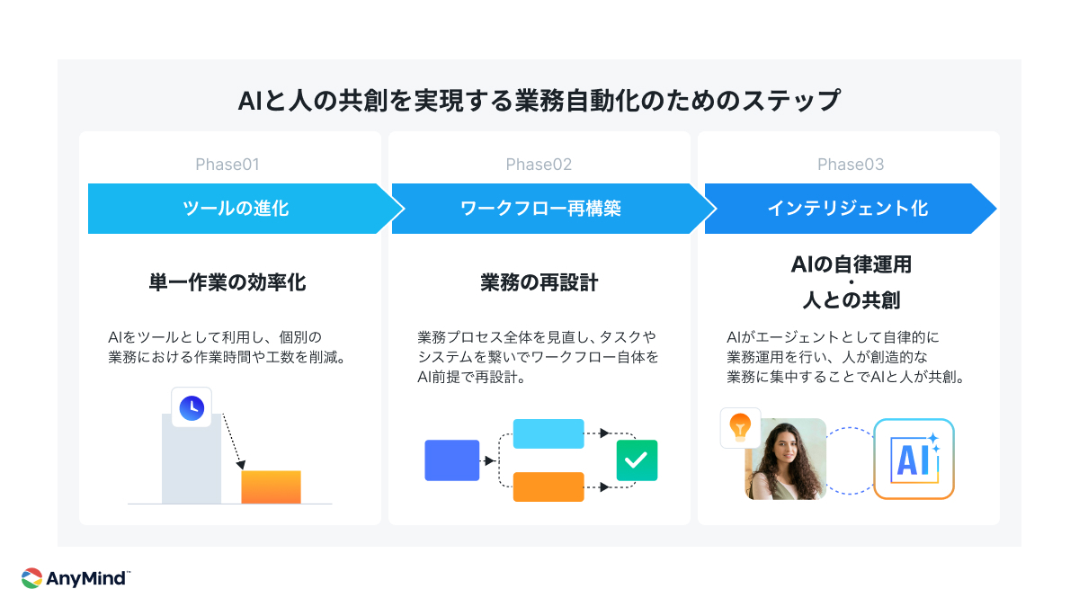Click the Phase01 label

coord(227,165)
